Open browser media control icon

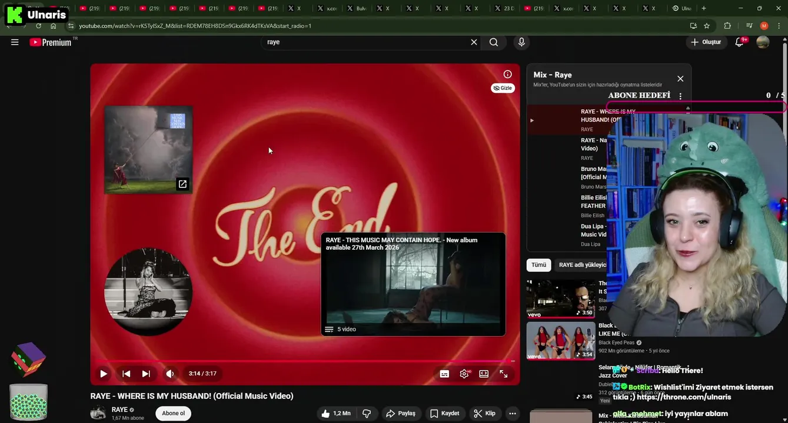click(749, 26)
